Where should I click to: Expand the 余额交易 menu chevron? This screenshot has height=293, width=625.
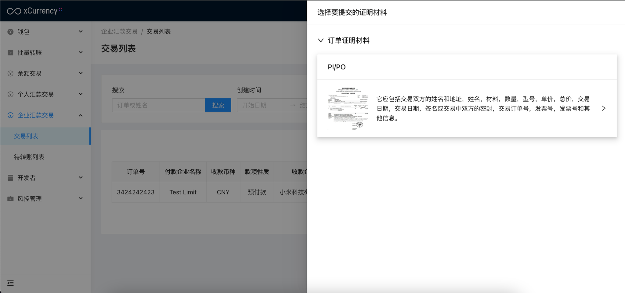[x=81, y=73]
